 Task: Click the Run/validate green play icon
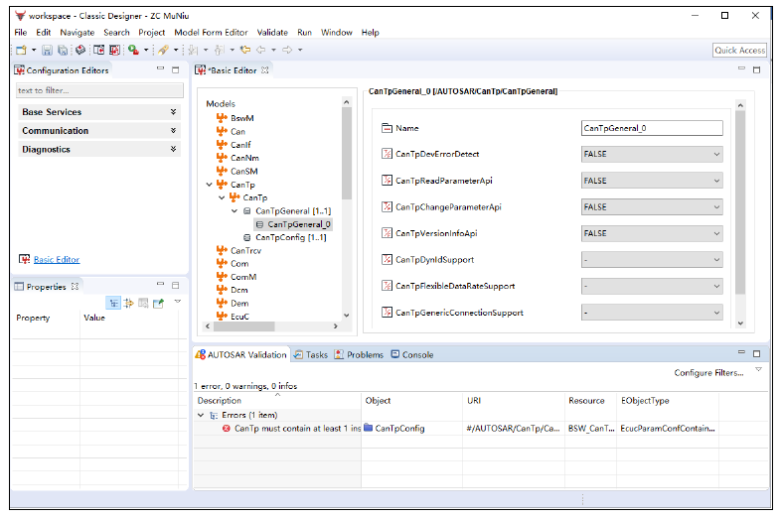coord(133,50)
